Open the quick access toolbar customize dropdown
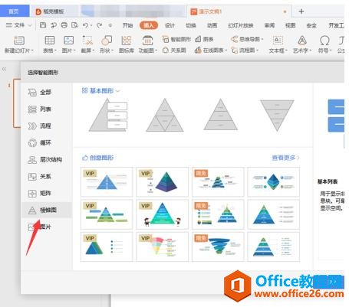 coord(110,25)
